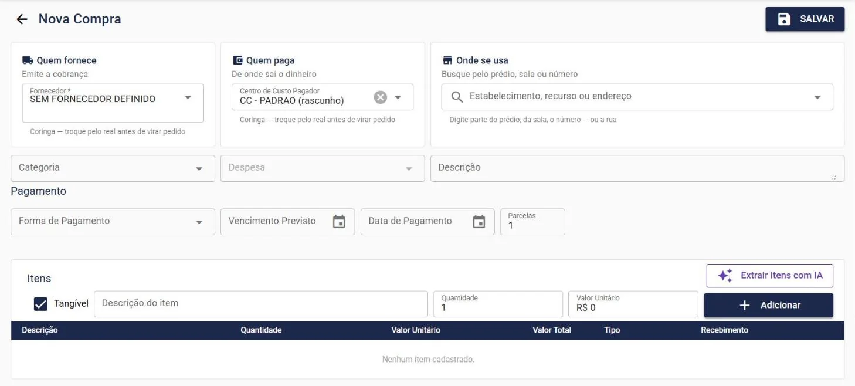Open the Fornecedor dropdown
This screenshot has width=855, height=386.
pyautogui.click(x=113, y=103)
